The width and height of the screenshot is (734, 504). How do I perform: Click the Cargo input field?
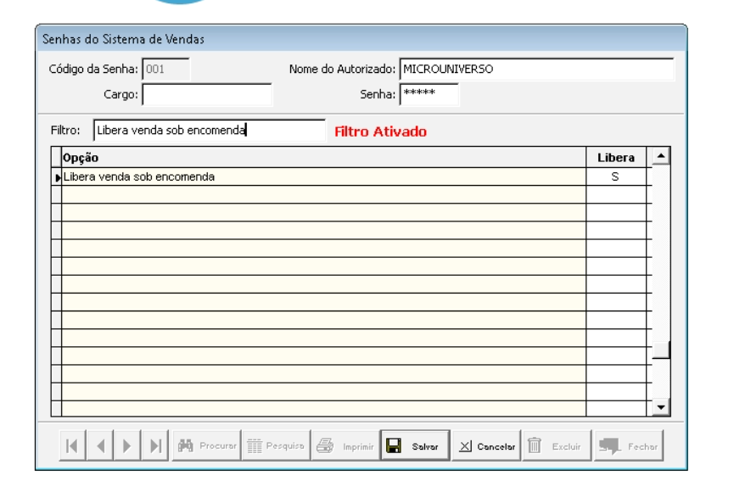207,95
